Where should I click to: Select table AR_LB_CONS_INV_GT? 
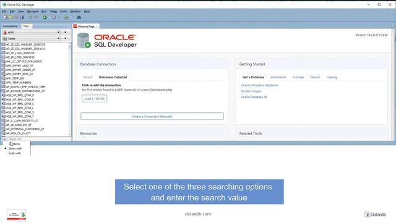(x=19, y=125)
